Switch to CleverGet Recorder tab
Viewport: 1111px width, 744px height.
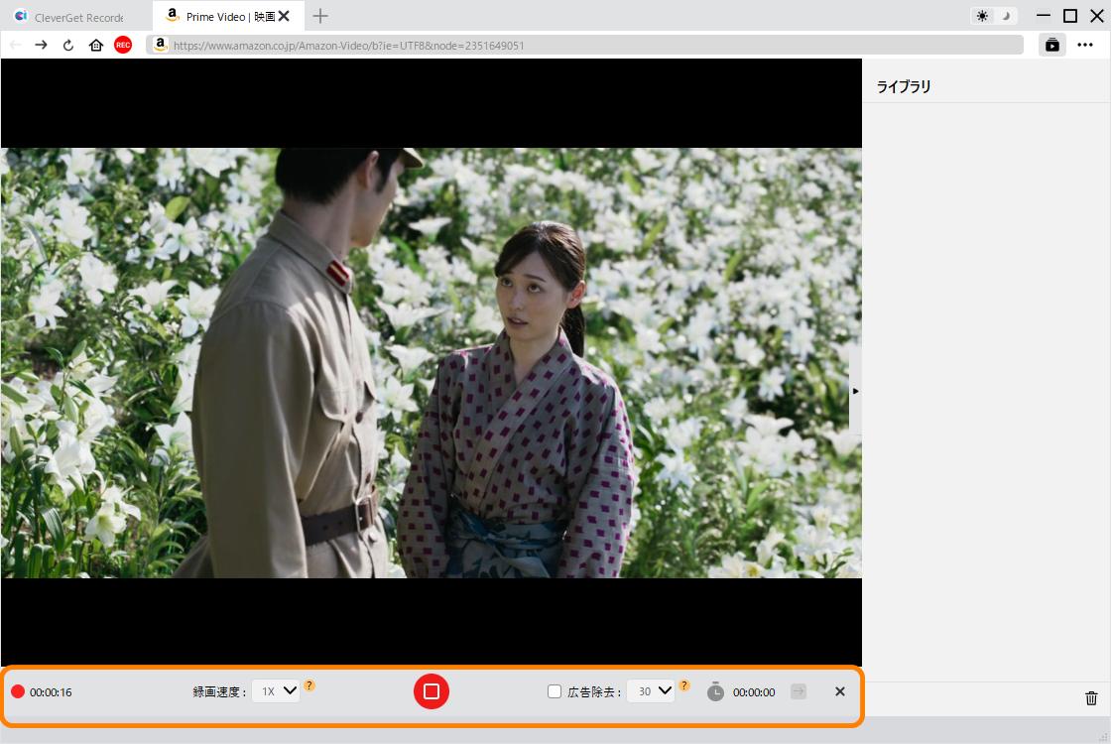[76, 16]
